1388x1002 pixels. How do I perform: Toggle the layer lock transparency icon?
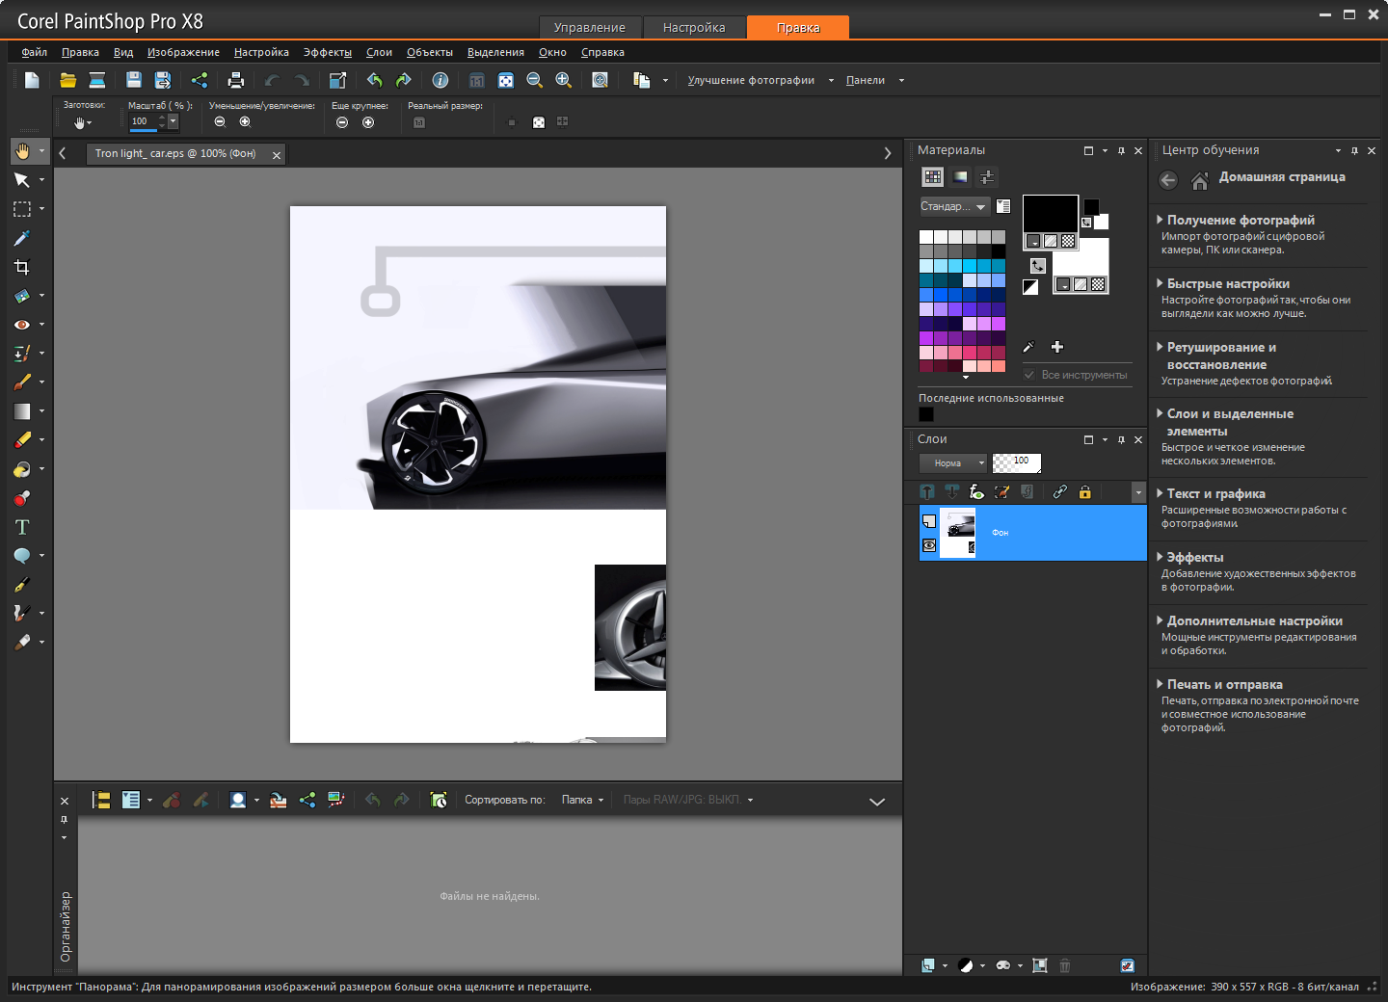pyautogui.click(x=1084, y=492)
